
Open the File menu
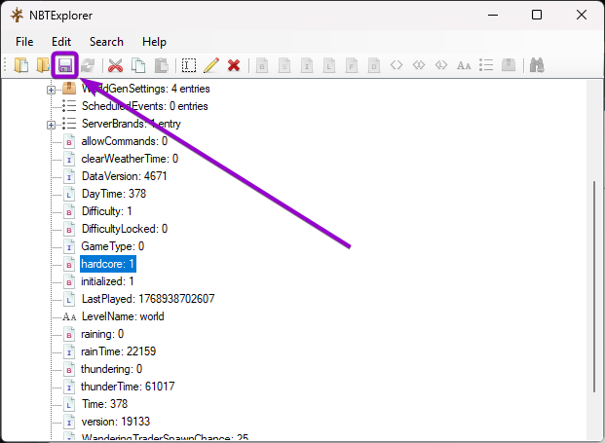[24, 42]
